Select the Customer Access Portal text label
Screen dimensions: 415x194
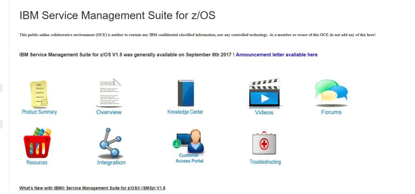(x=189, y=158)
